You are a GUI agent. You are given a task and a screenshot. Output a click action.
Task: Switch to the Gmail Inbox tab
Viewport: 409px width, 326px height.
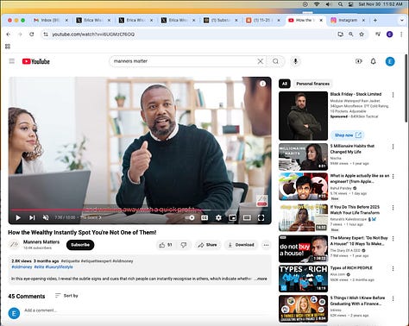(50, 20)
